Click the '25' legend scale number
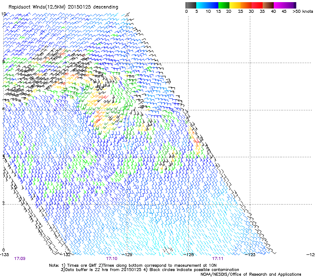The height and width of the screenshot is (277, 315). [241, 12]
